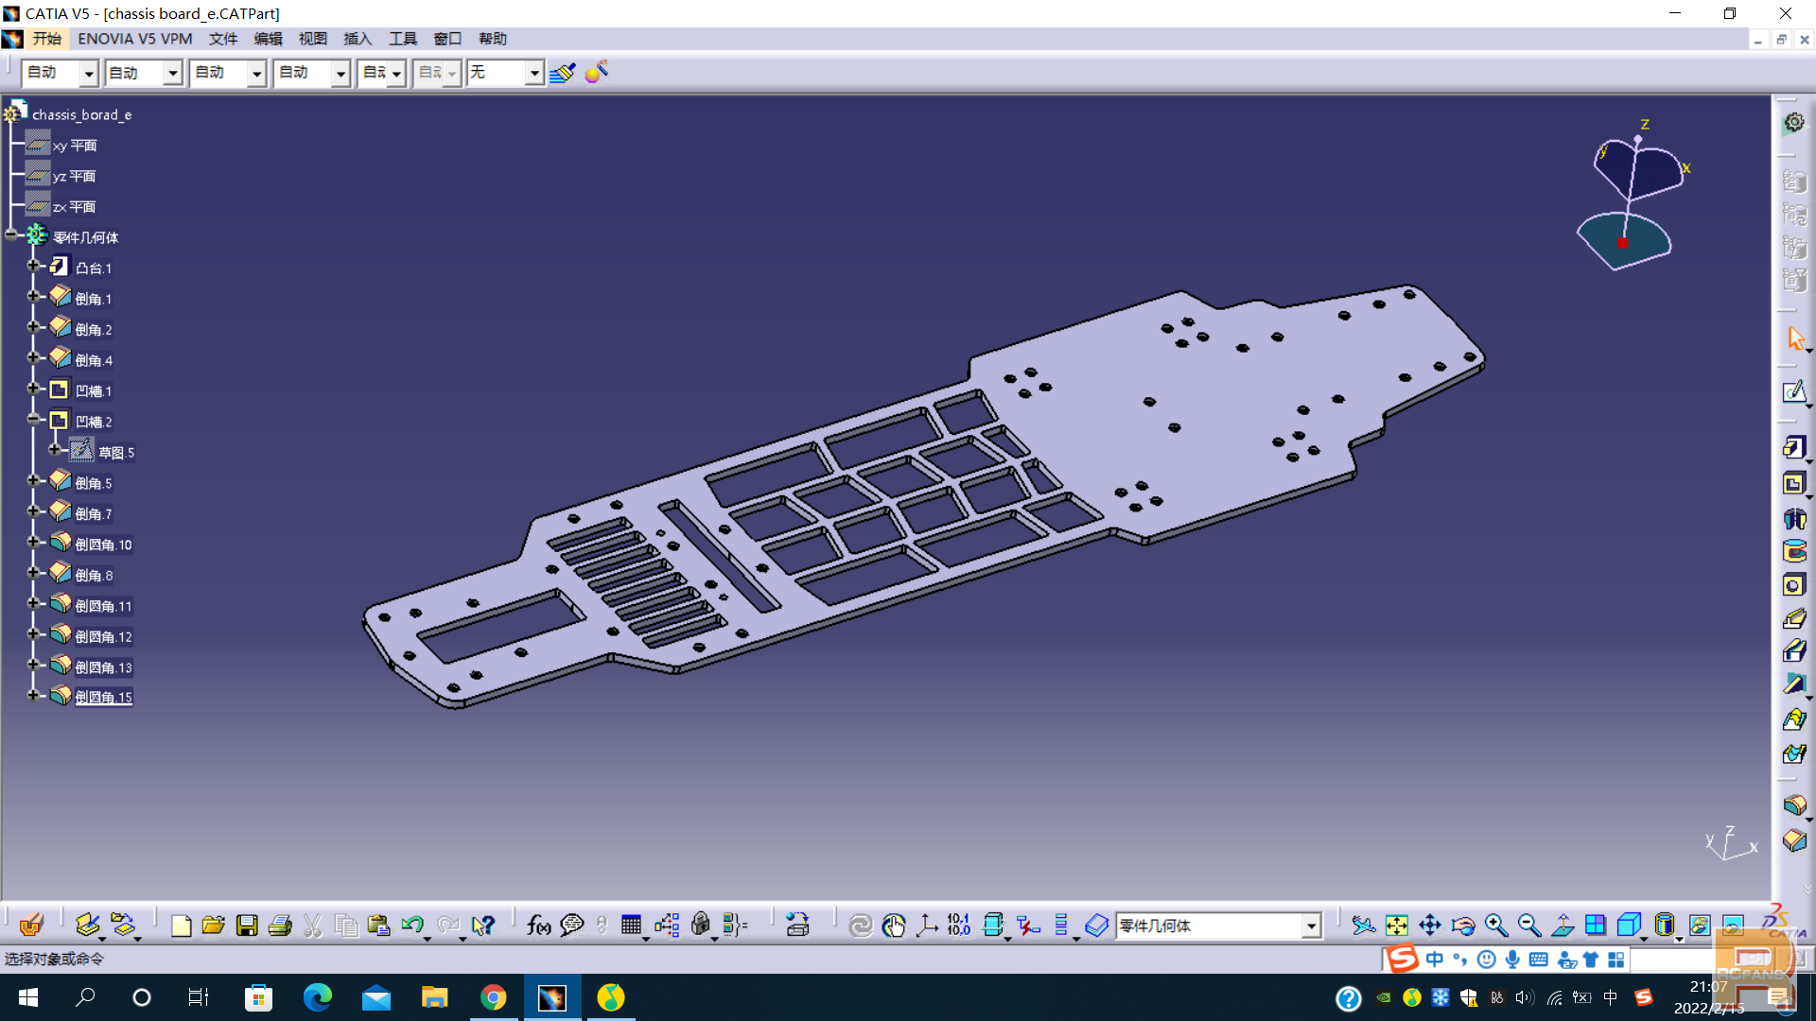Open the 插入 menu
The width and height of the screenshot is (1816, 1021).
click(358, 39)
